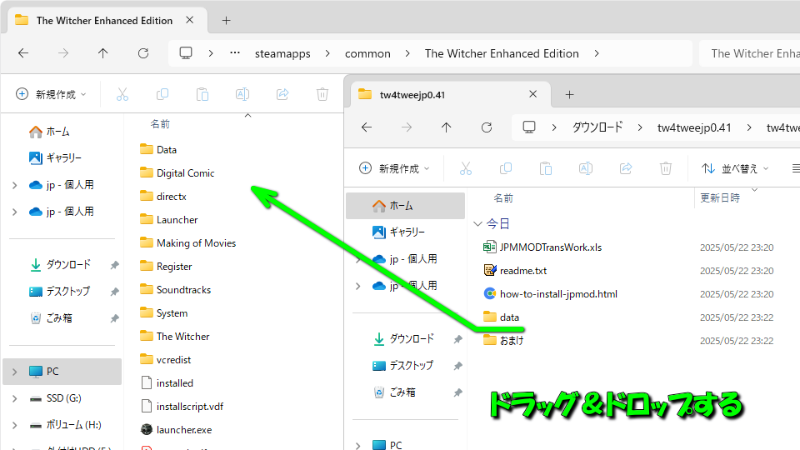Screen dimensions: 800x450
Task: Open 新規作成 menu in Witcher window
Action: pos(51,94)
